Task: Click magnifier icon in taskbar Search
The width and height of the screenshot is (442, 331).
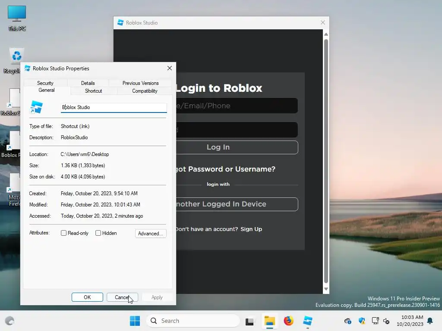Action: coord(154,321)
